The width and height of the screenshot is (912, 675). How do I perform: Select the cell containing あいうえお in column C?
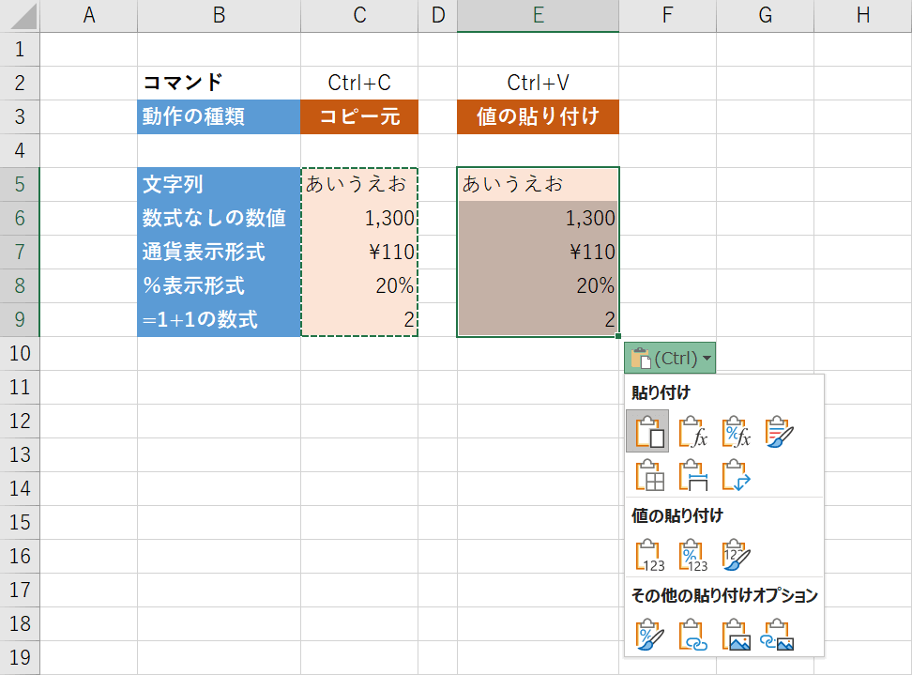click(358, 184)
